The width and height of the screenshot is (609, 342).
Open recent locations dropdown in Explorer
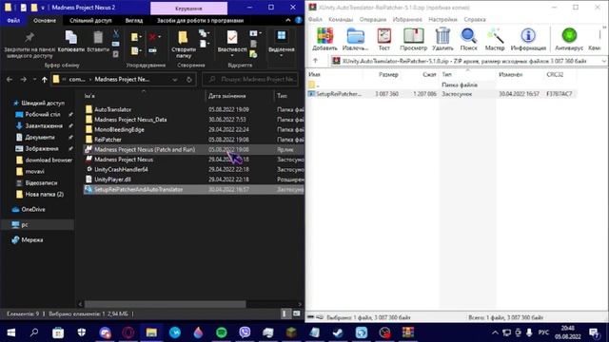click(34, 79)
